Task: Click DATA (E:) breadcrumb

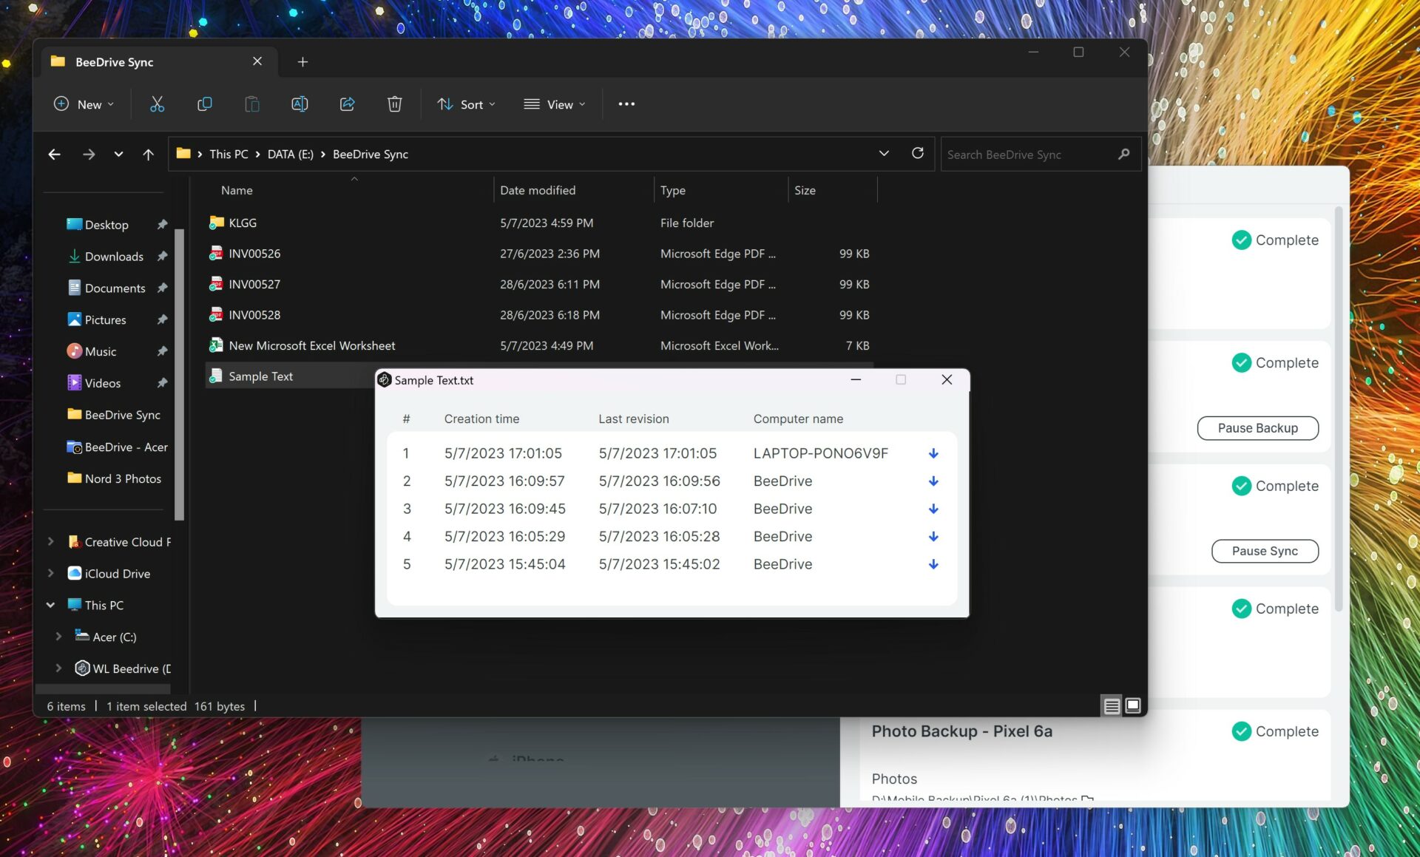Action: click(x=290, y=155)
